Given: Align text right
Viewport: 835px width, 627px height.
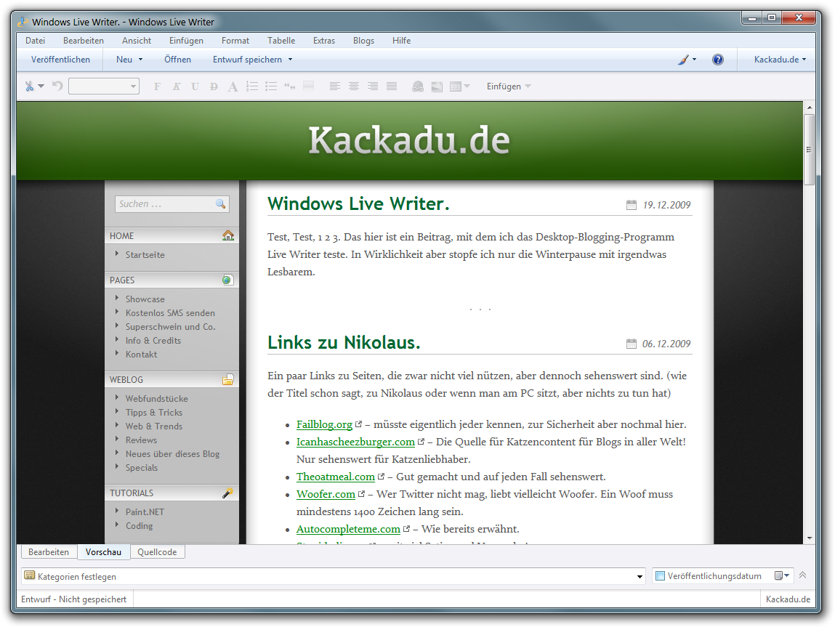Looking at the screenshot, I should click(373, 86).
